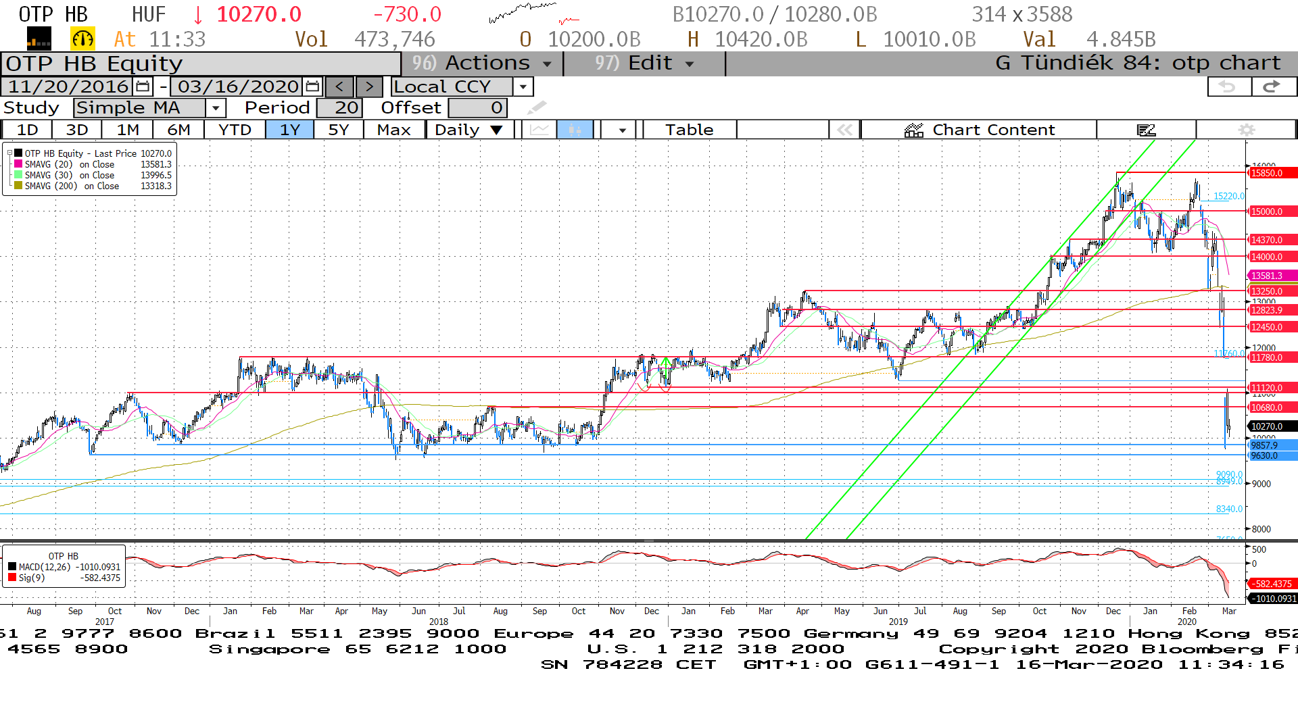Click the 10680.0 price level label
1298x702 pixels.
1272,407
